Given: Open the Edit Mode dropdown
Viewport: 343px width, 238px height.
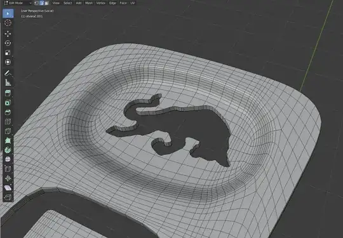Looking at the screenshot, I should click(x=18, y=3).
